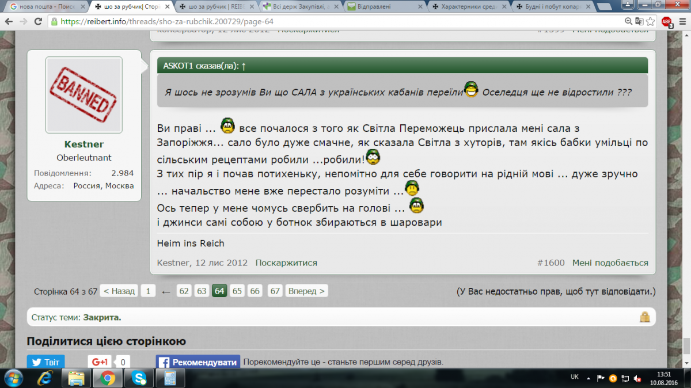Screen dimensions: 691x388
Task: Click the muted volume tray icon
Action: tap(637, 378)
